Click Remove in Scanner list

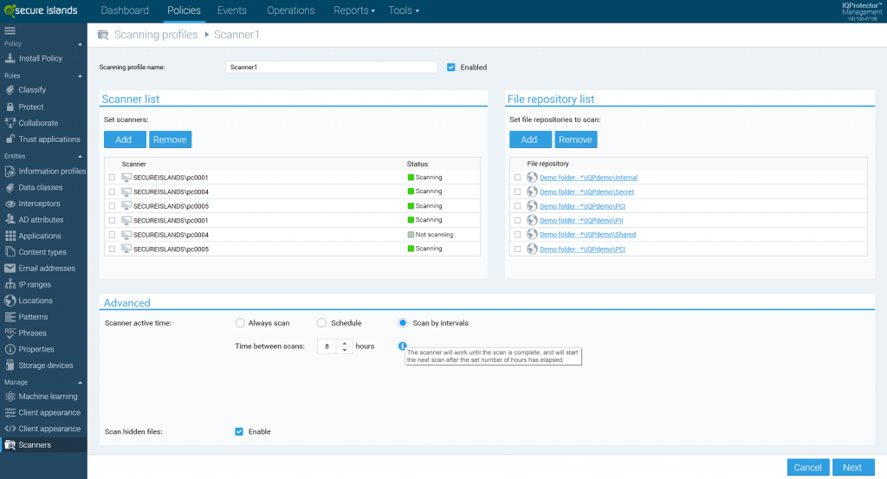(x=171, y=139)
